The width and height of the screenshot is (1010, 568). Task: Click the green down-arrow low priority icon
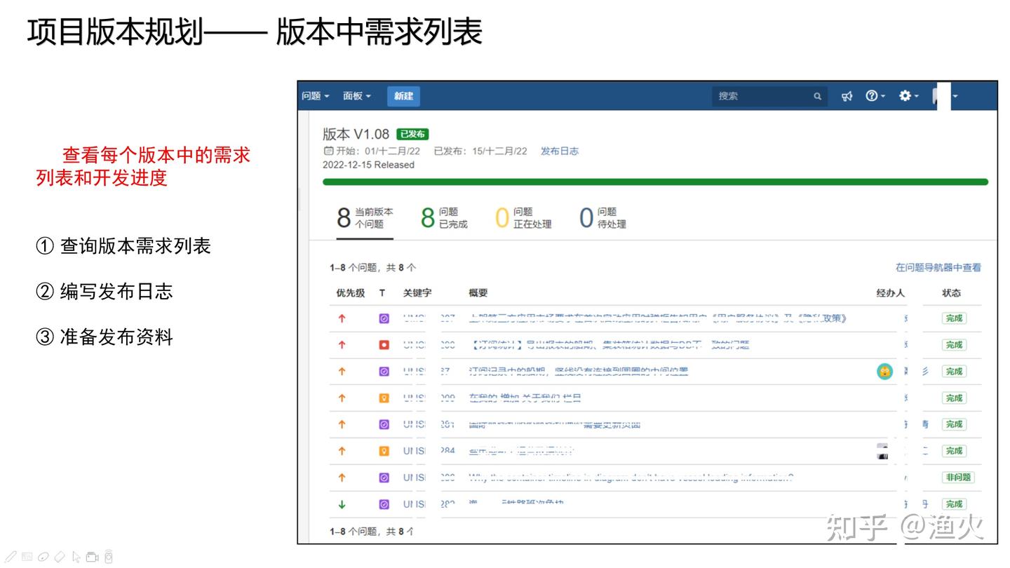point(342,504)
